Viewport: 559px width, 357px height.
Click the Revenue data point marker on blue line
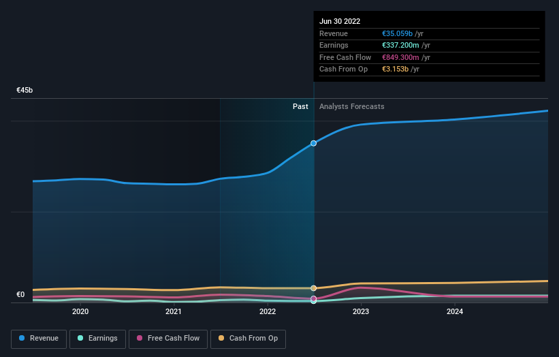tap(313, 143)
